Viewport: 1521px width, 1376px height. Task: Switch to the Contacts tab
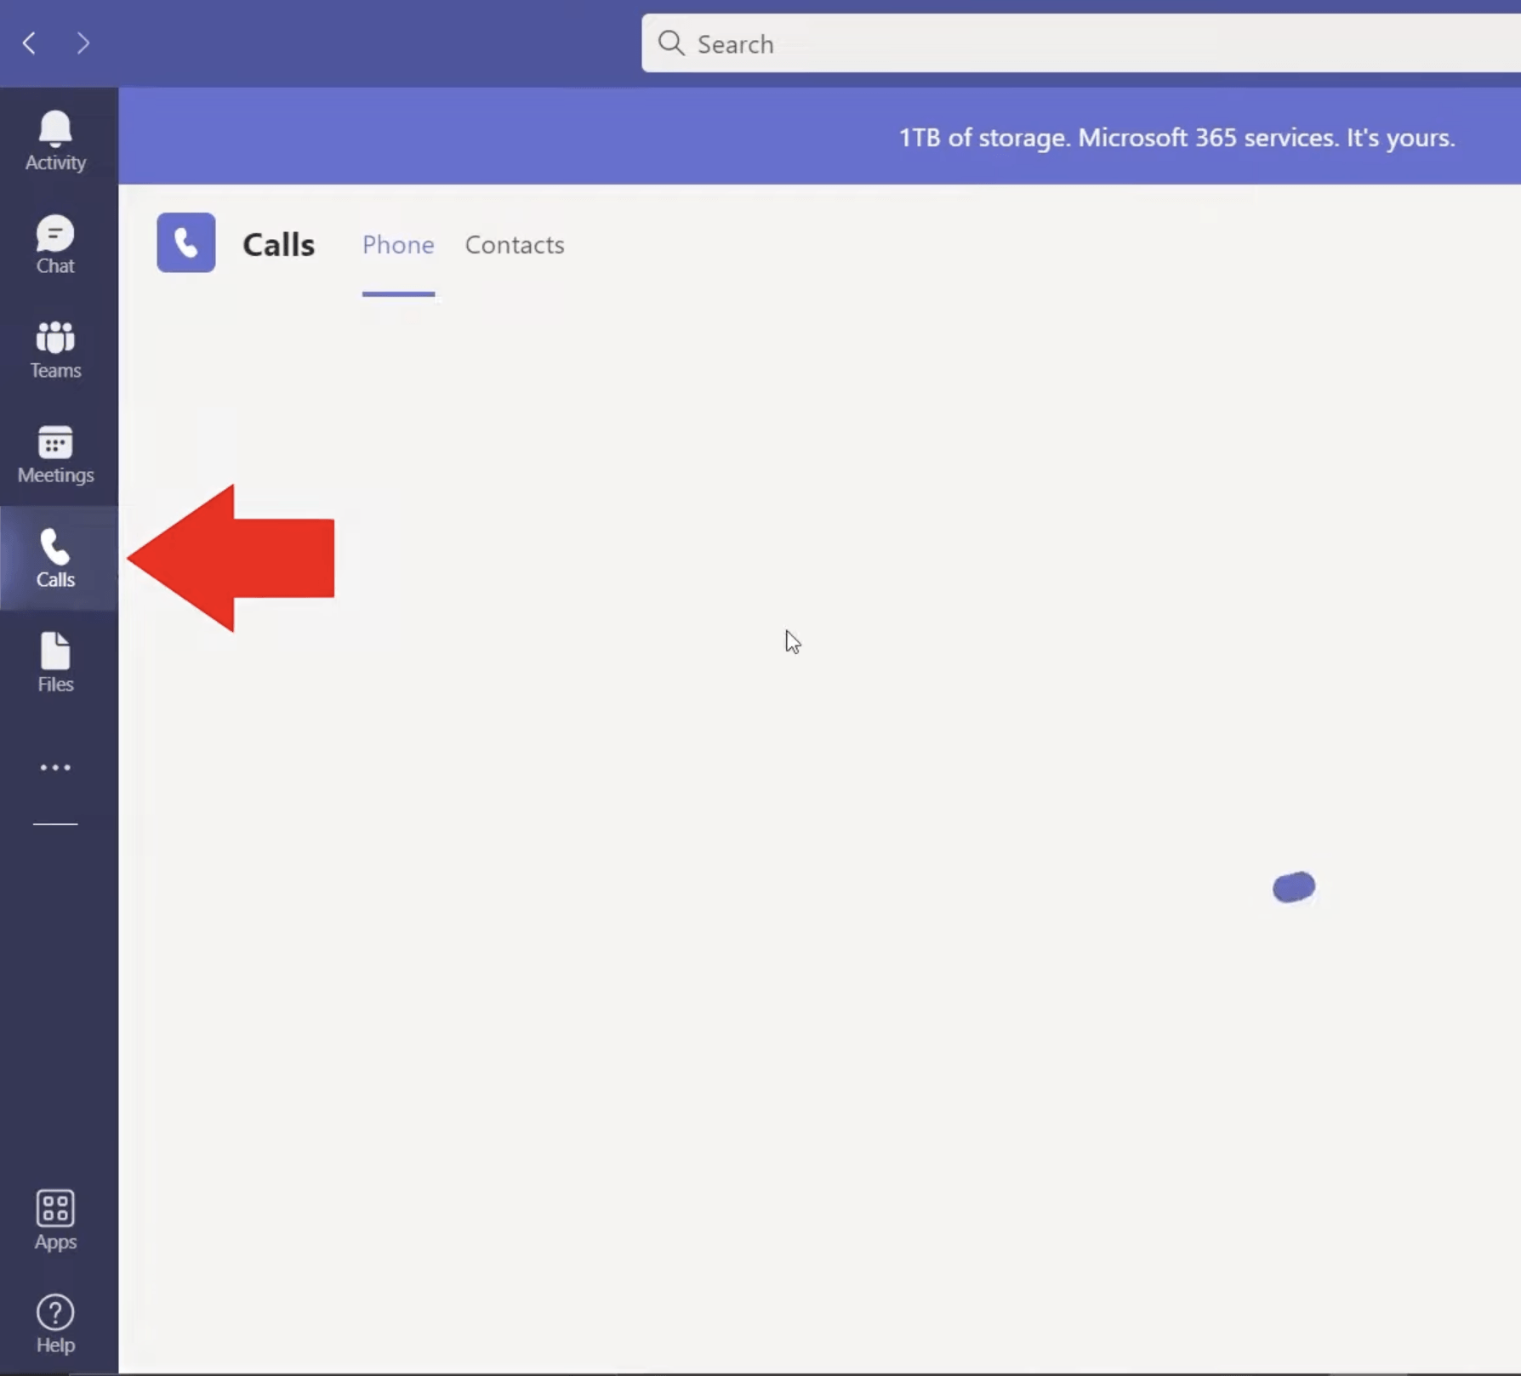(x=515, y=245)
